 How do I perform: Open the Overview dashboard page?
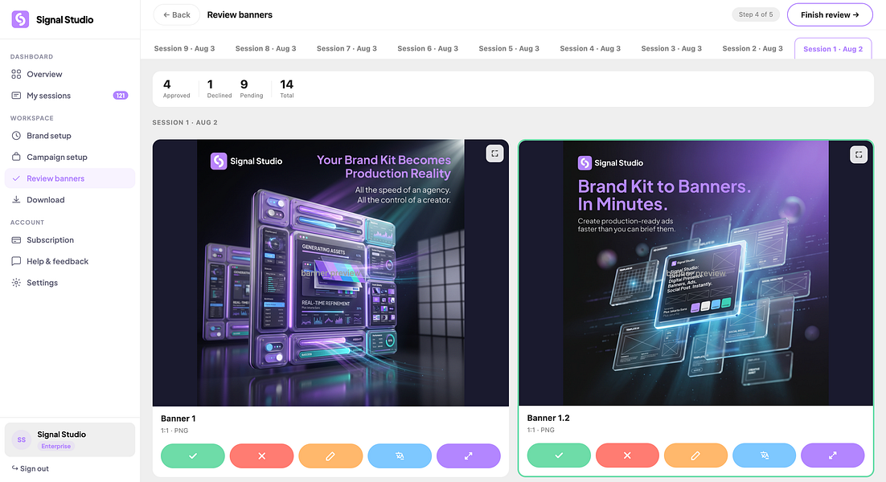(x=69, y=74)
